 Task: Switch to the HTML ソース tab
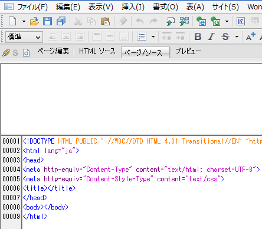97,51
